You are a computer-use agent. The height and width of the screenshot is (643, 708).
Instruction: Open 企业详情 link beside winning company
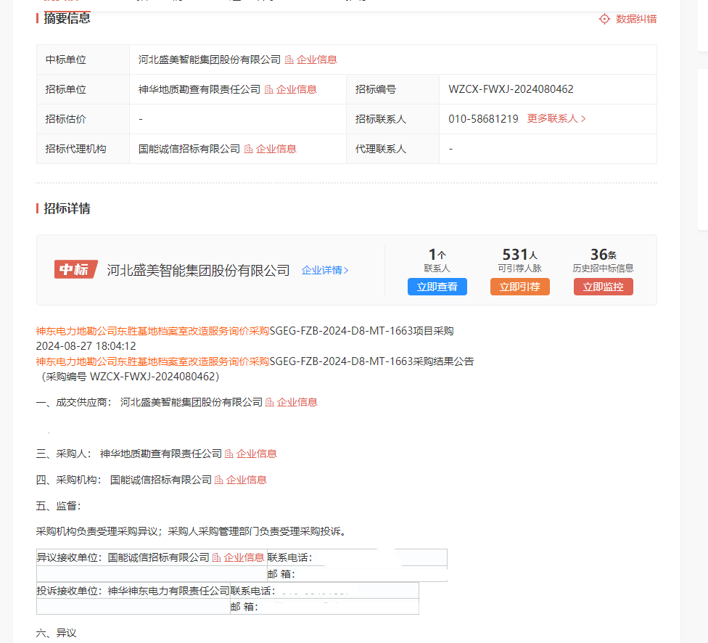[x=325, y=270]
